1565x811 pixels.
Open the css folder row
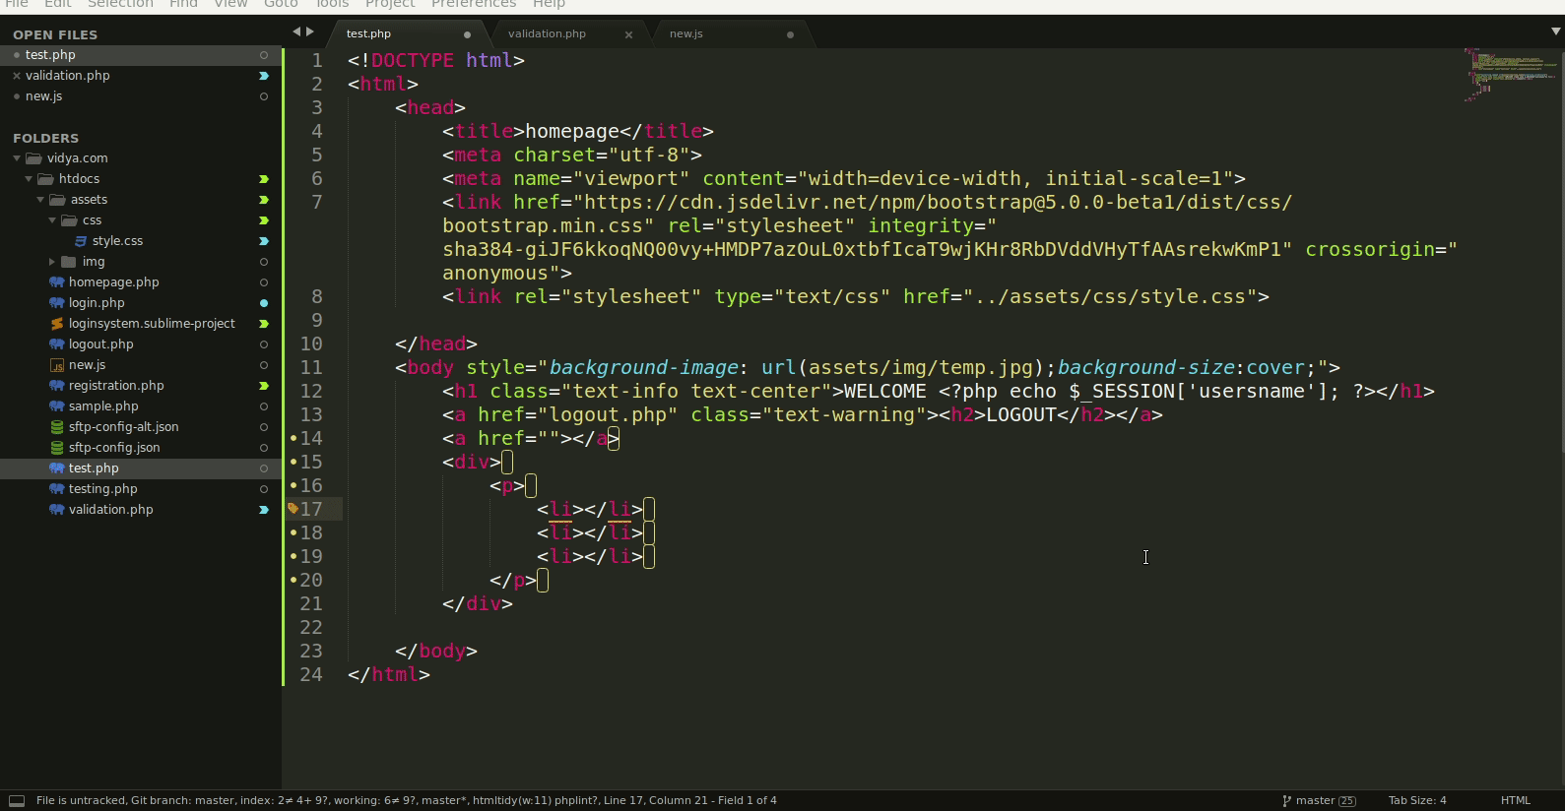(x=141, y=220)
